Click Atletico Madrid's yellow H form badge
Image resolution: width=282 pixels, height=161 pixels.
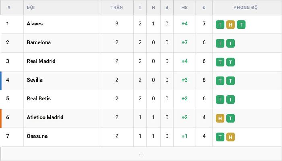click(220, 118)
